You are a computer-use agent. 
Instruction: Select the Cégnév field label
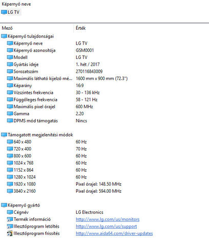coord(21,212)
